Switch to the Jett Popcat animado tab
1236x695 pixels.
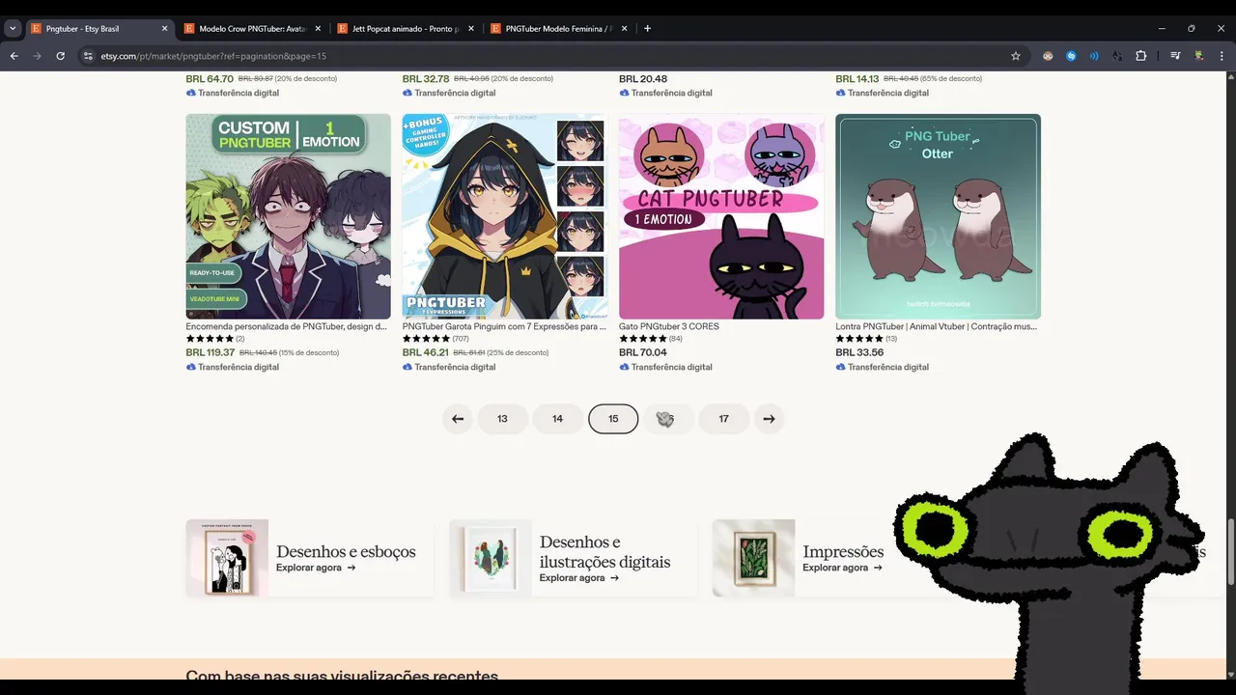[406, 29]
